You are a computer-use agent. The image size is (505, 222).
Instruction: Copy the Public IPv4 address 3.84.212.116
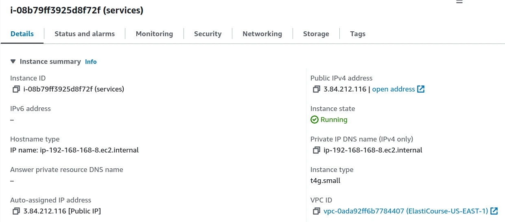point(316,89)
